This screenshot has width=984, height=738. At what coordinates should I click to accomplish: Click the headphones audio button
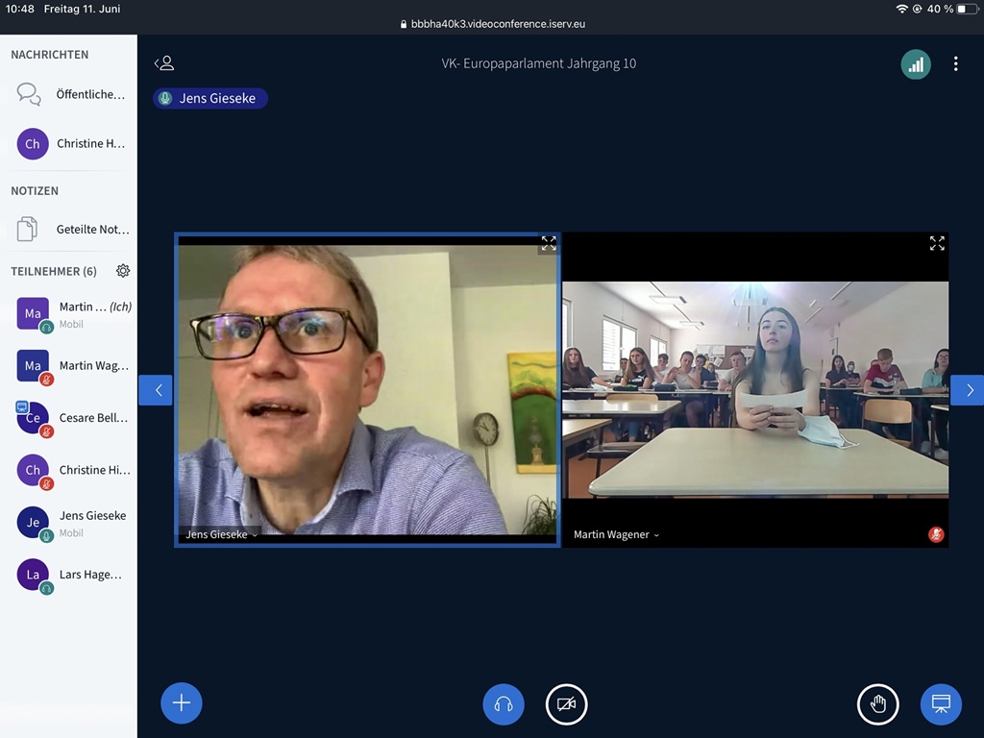coord(504,704)
